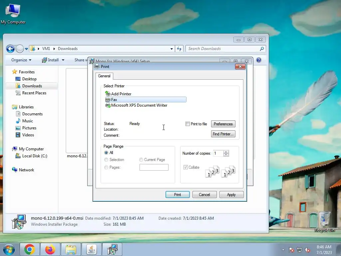Click the network tray icon
Viewport: 341px width, 256px height.
[299, 250]
